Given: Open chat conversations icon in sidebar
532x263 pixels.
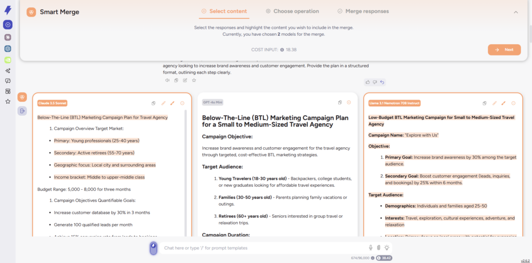Looking at the screenshot, I should [x=8, y=81].
